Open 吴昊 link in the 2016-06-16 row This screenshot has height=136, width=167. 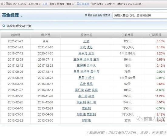81,78
